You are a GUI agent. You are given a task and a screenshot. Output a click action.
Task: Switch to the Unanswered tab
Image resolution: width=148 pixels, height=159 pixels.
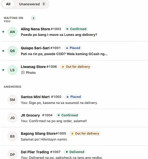(x=32, y=4)
